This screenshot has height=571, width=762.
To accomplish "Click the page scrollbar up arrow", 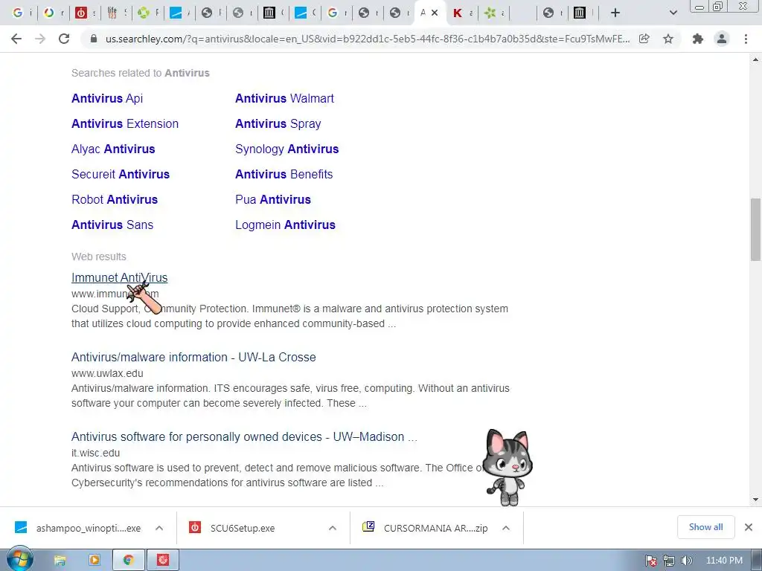I will (x=755, y=59).
